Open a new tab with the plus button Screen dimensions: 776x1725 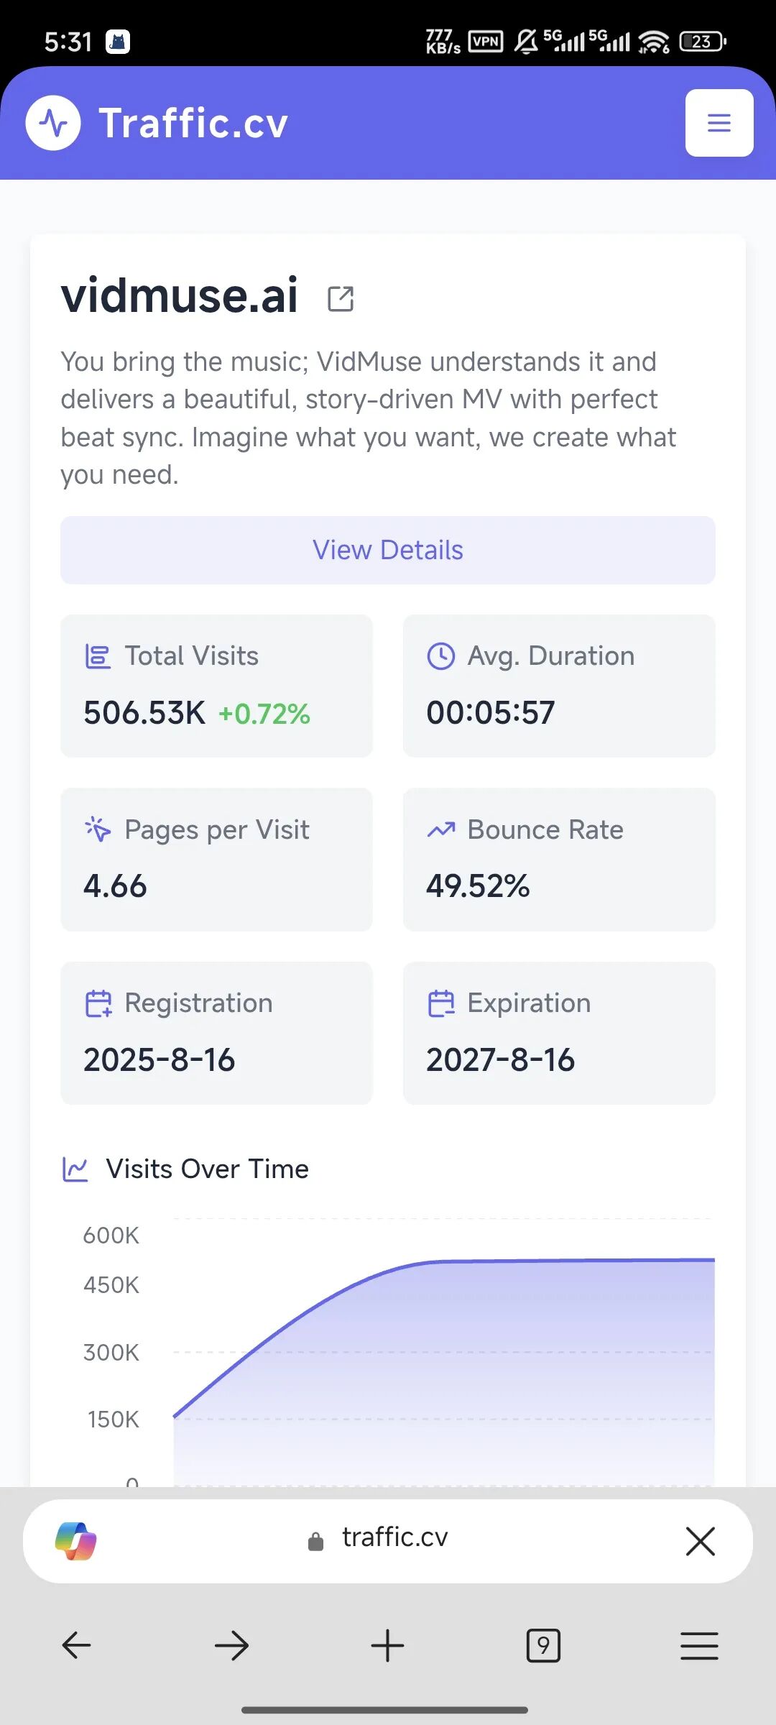(387, 1645)
